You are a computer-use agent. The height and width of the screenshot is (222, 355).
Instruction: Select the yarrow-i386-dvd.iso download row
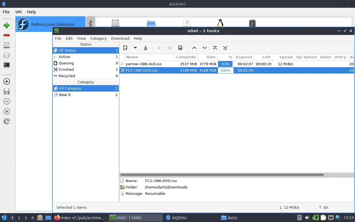tap(237, 64)
